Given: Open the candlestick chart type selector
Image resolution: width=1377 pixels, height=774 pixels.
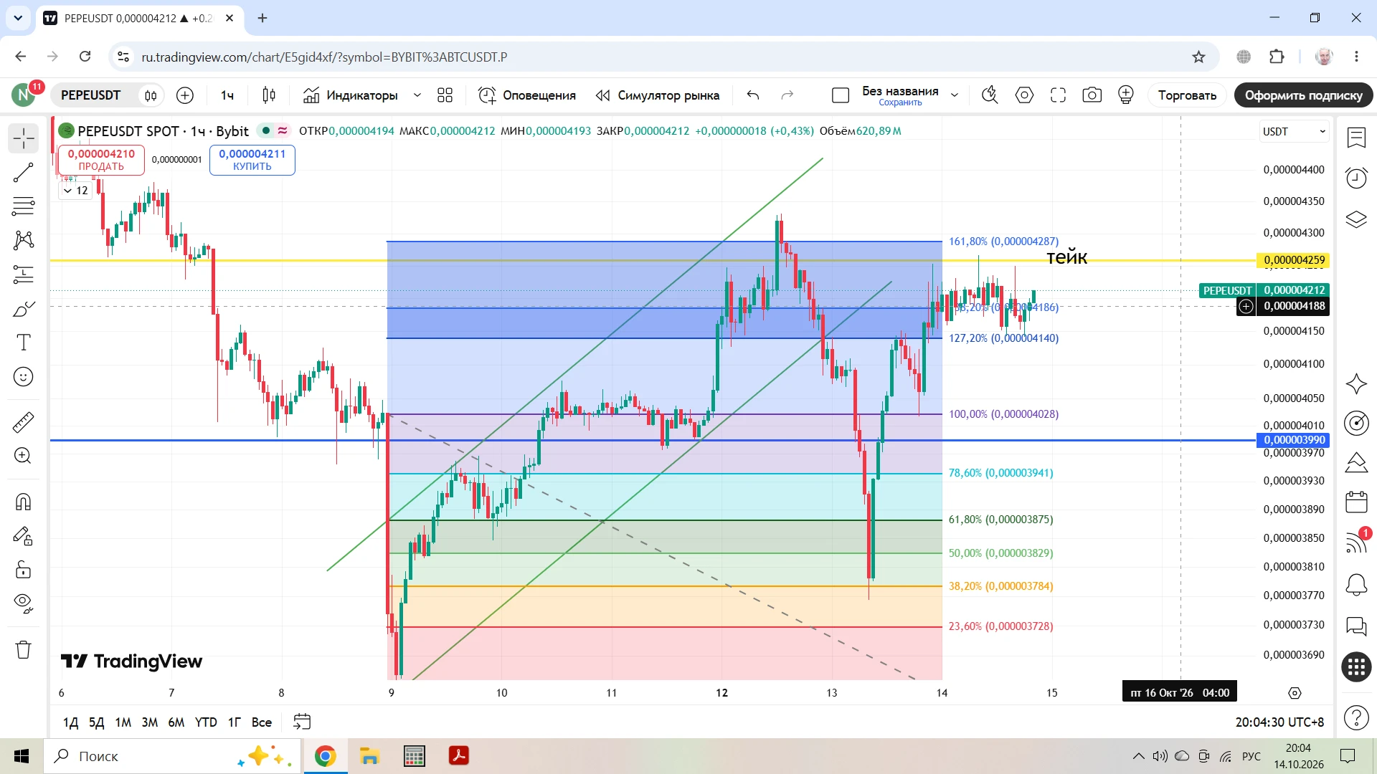Looking at the screenshot, I should pyautogui.click(x=269, y=95).
